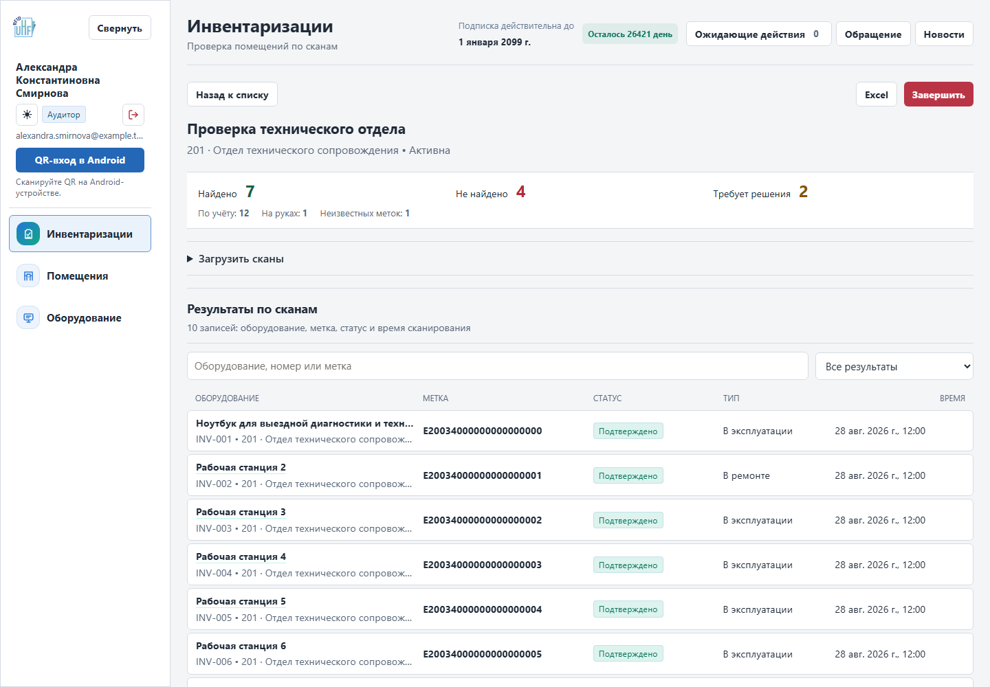The height and width of the screenshot is (687, 990).
Task: Collapse the sidebar with Свернуть
Action: (x=120, y=27)
